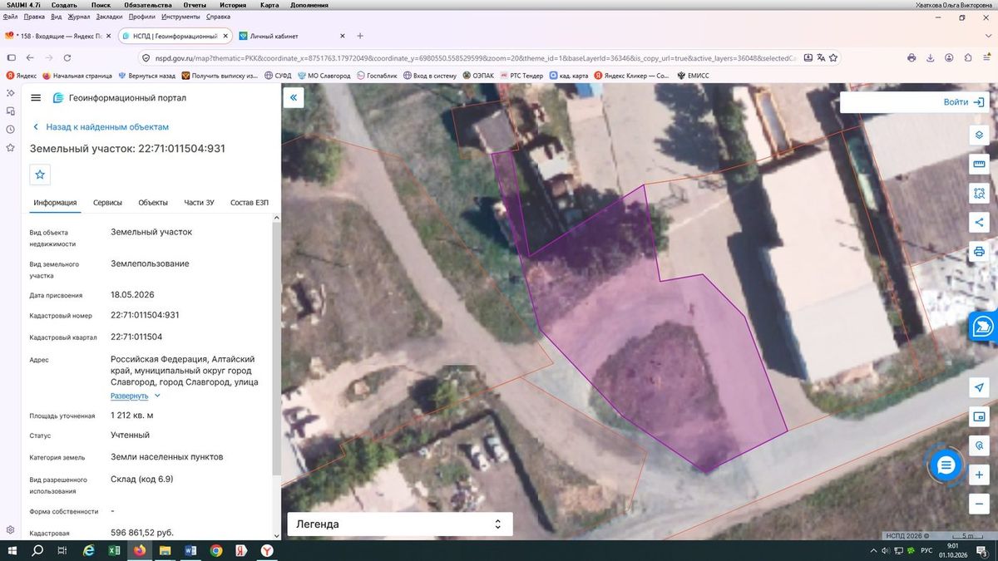Zoom in on the map
This screenshot has width=998, height=561.
pyautogui.click(x=979, y=475)
